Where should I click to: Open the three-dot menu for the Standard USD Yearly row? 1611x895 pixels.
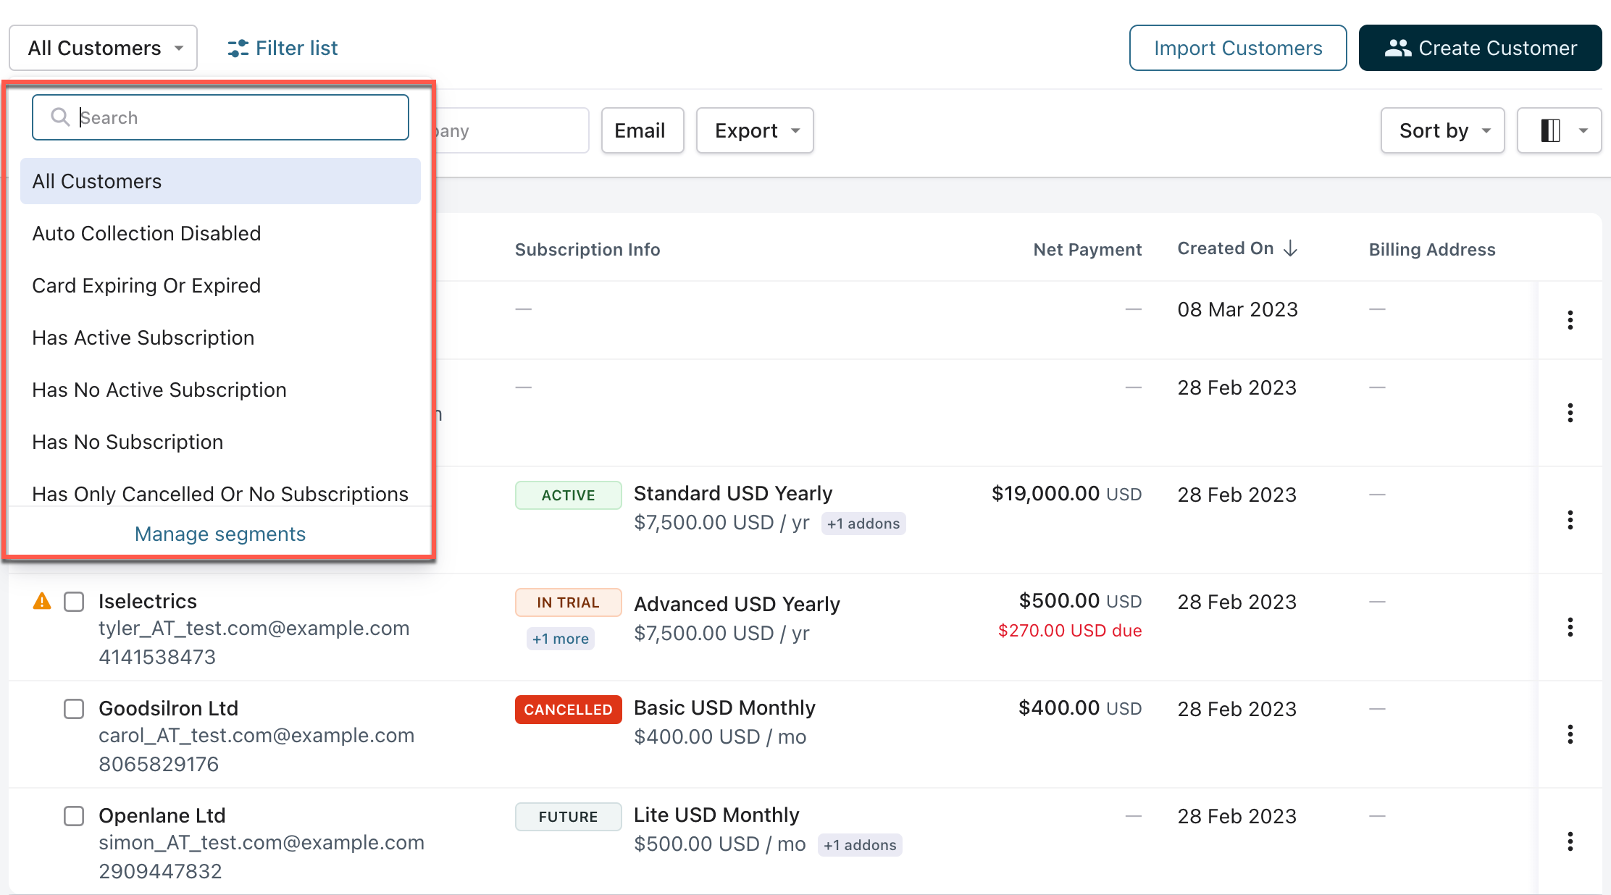pos(1570,520)
